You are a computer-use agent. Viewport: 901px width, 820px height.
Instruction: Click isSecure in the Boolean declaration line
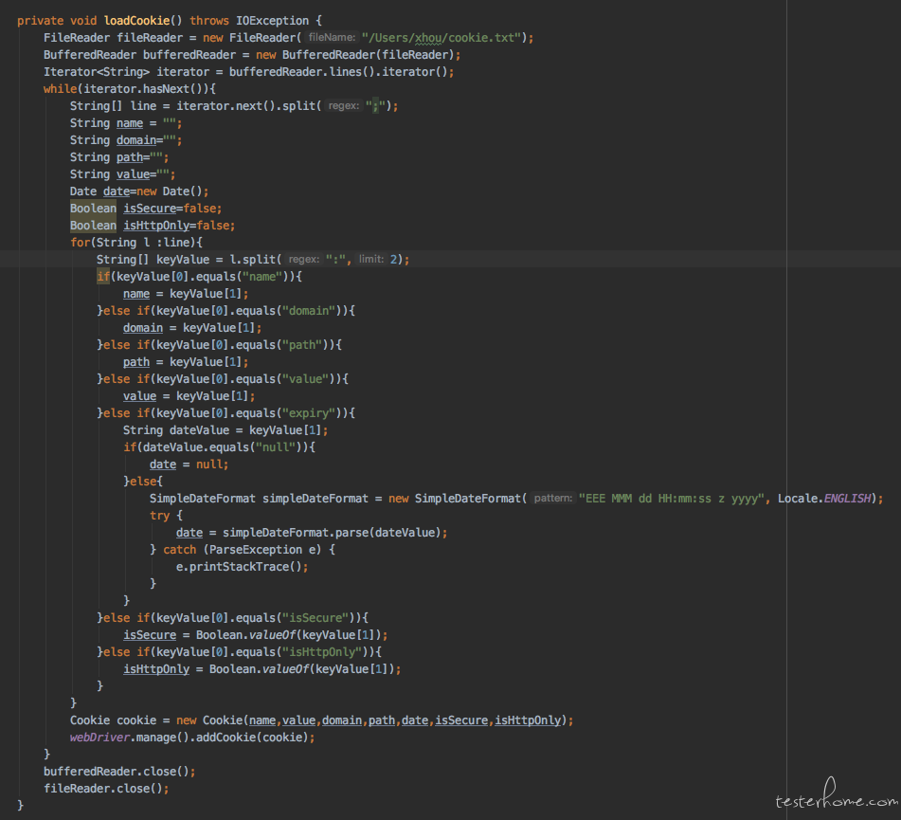(150, 209)
